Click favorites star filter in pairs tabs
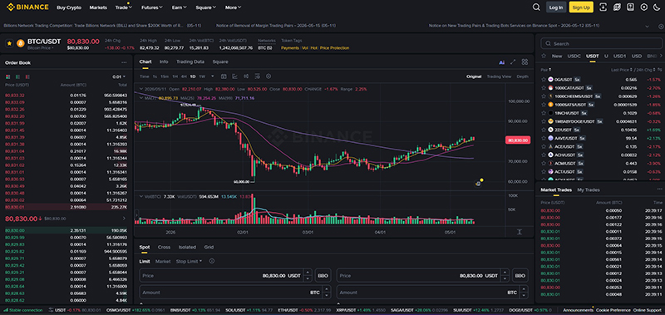 (x=544, y=56)
